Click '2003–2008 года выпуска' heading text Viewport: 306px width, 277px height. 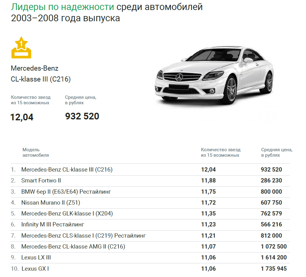(x=65, y=18)
